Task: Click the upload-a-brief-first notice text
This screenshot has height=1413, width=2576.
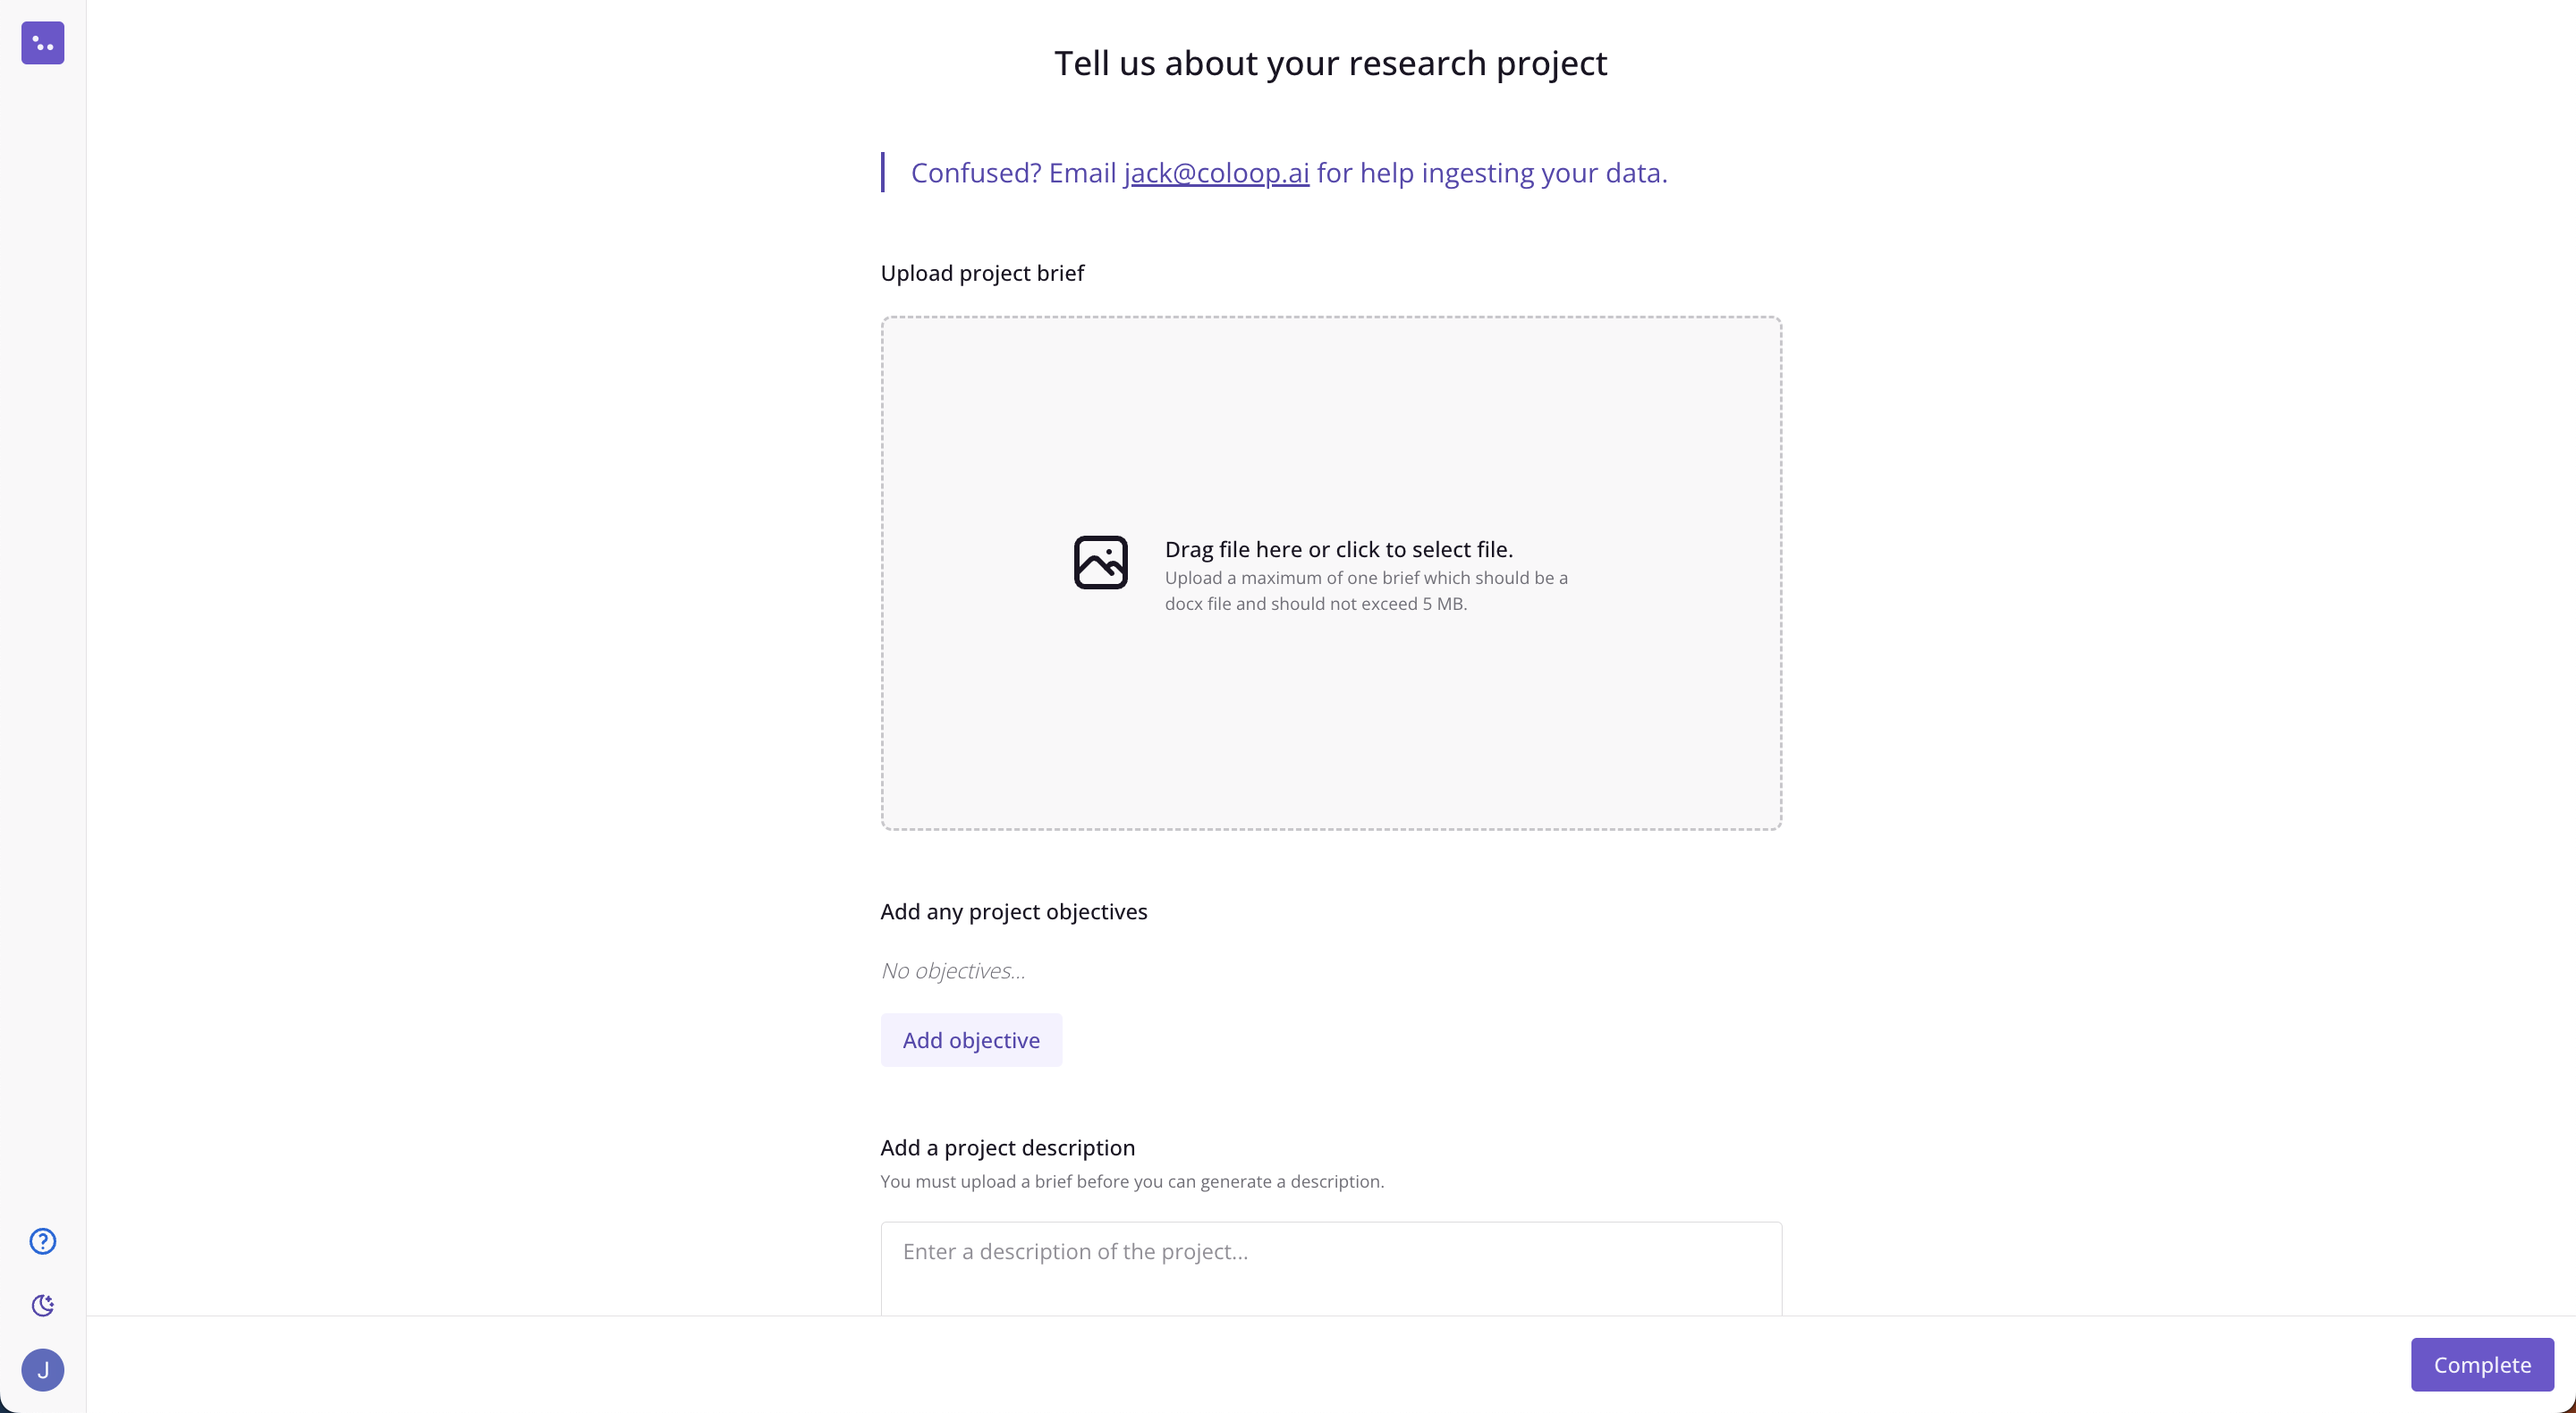Action: point(1132,1181)
